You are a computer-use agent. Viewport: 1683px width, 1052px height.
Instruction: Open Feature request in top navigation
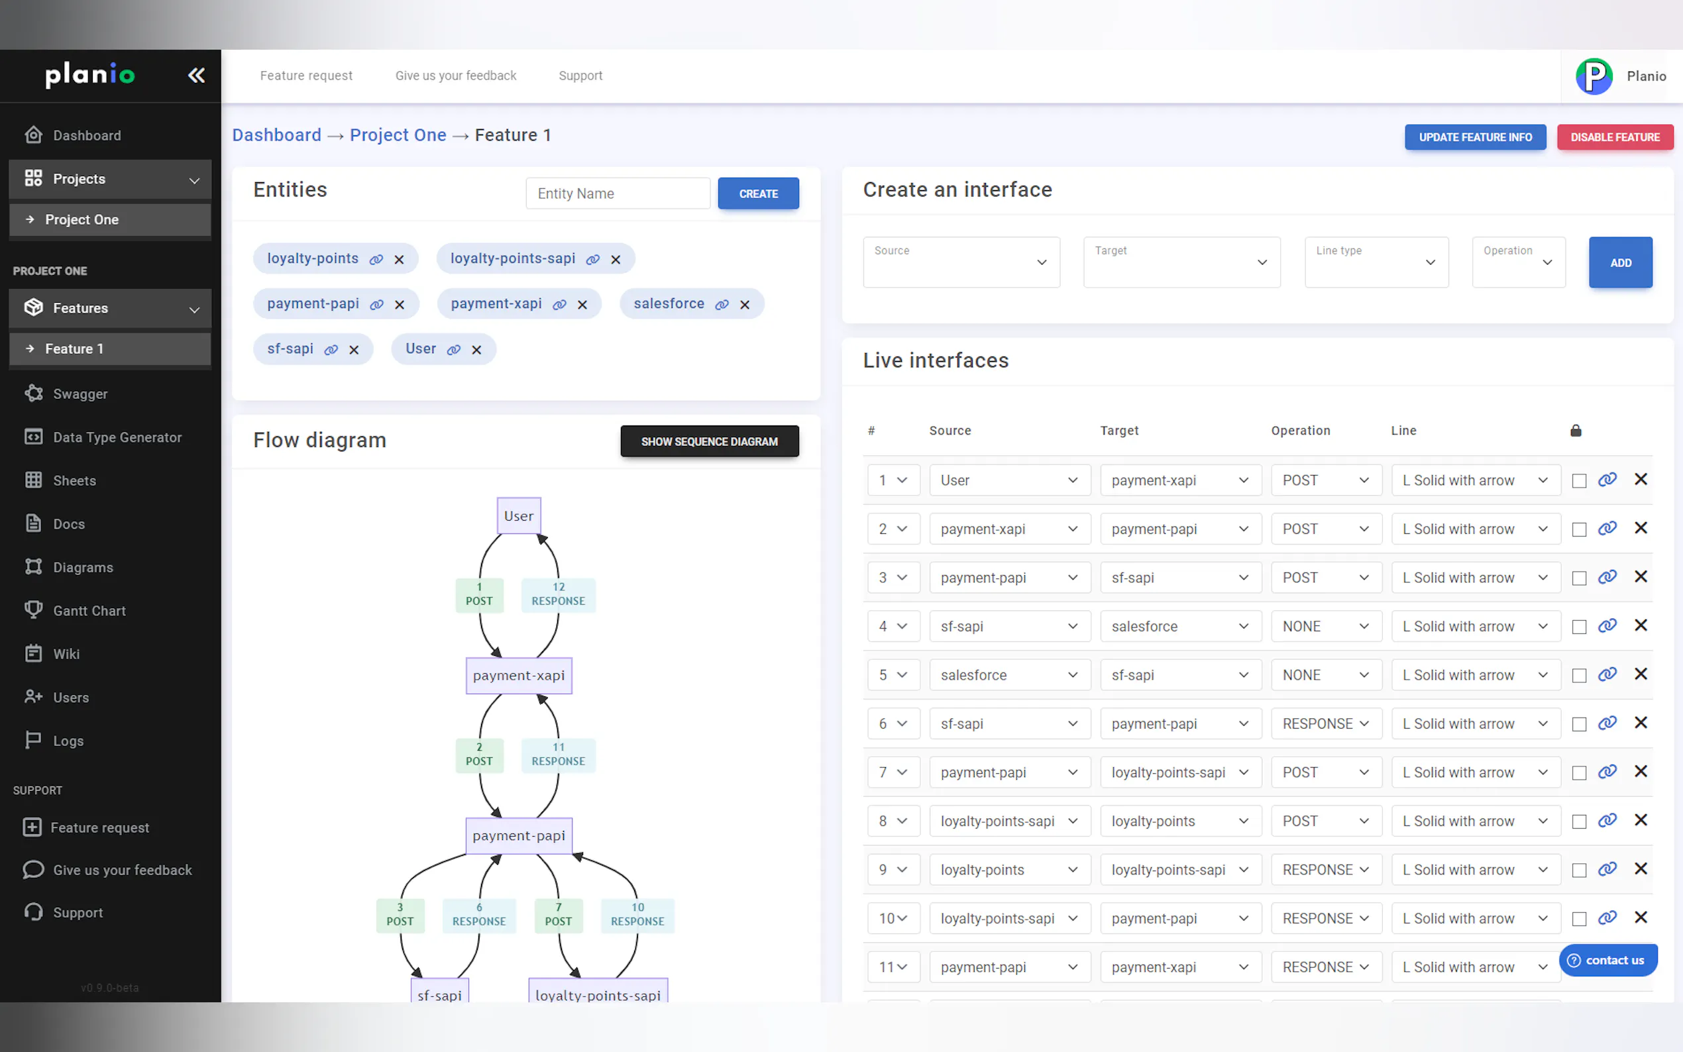click(306, 75)
